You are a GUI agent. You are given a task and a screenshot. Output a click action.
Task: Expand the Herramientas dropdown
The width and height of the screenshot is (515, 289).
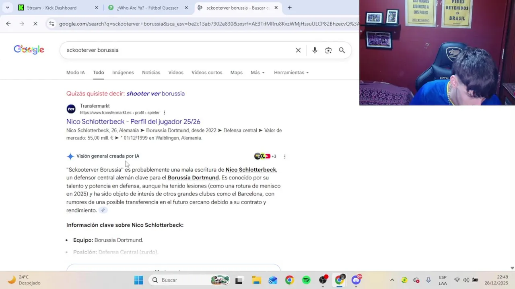click(291, 73)
